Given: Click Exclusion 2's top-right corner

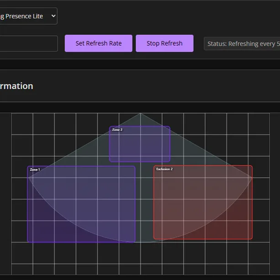Looking at the screenshot, I should (252, 166).
